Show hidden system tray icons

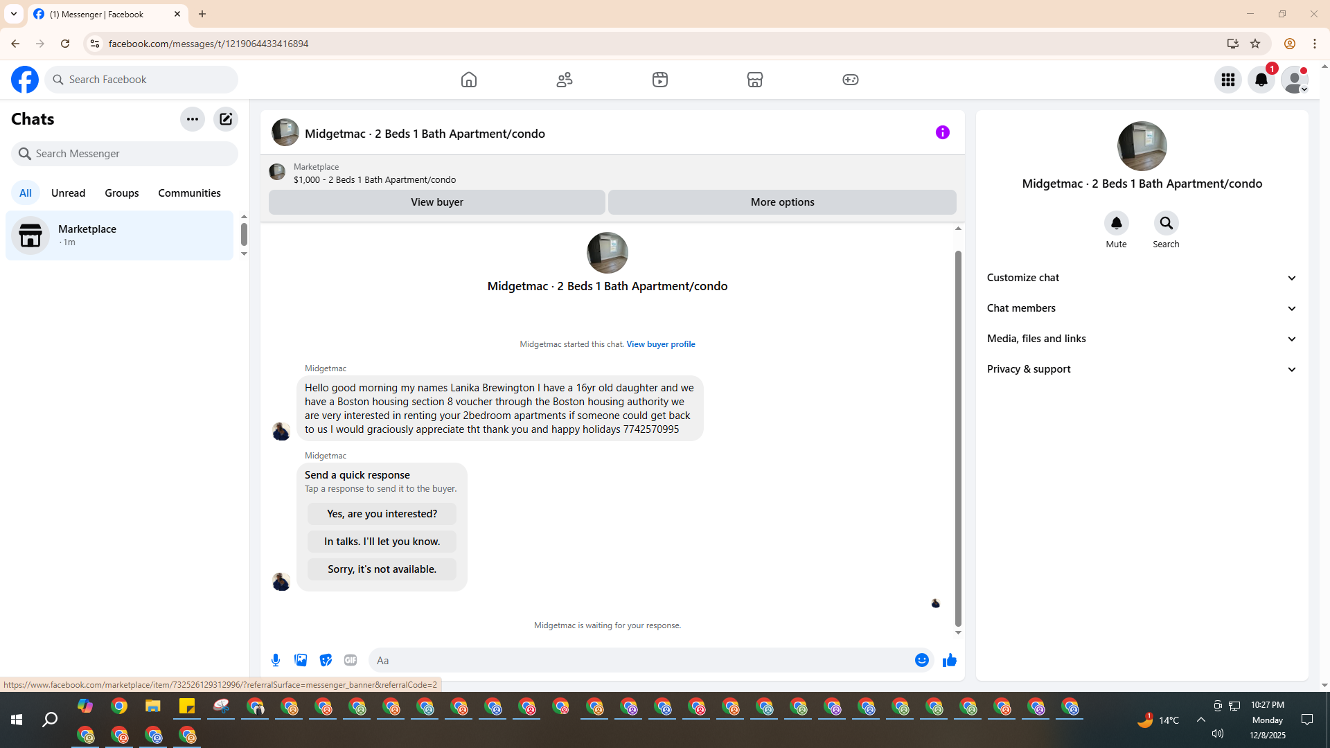tap(1201, 720)
